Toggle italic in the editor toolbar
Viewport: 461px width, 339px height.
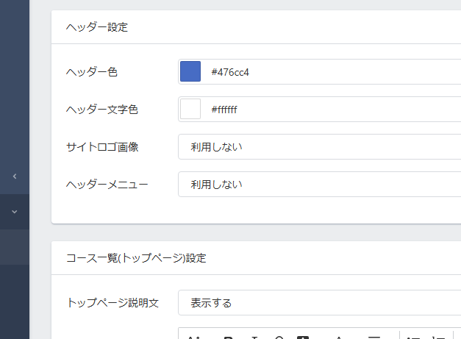(x=254, y=337)
